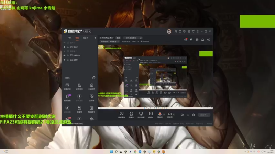Image resolution: width=275 pixels, height=154 pixels.
Task: Toggle visibility of the 文本 1 source
Action: 64,47
